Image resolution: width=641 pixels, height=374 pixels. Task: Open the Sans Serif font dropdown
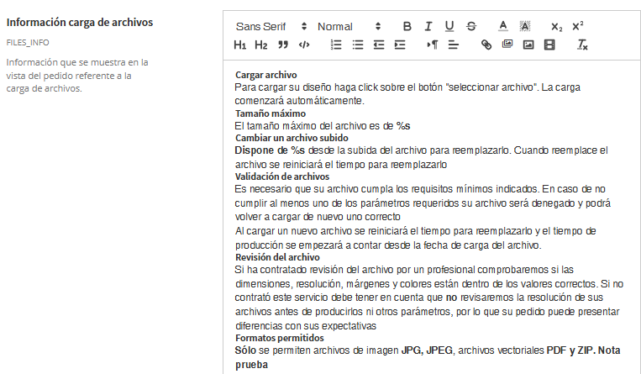[271, 27]
